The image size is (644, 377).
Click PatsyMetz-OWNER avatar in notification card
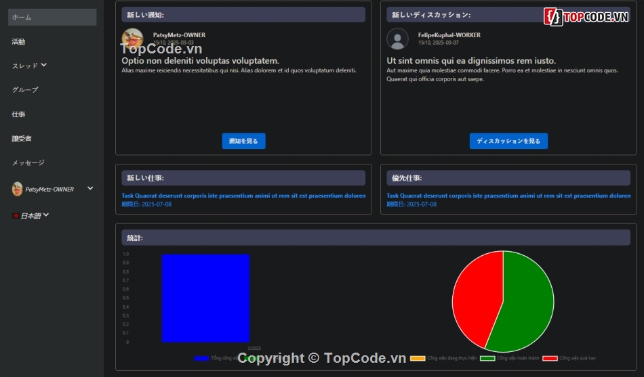click(x=132, y=39)
